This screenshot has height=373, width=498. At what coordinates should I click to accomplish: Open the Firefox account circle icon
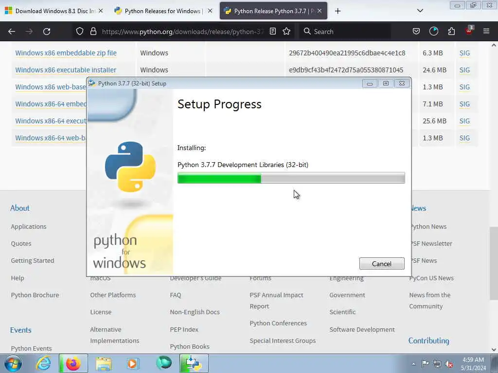pyautogui.click(x=433, y=31)
